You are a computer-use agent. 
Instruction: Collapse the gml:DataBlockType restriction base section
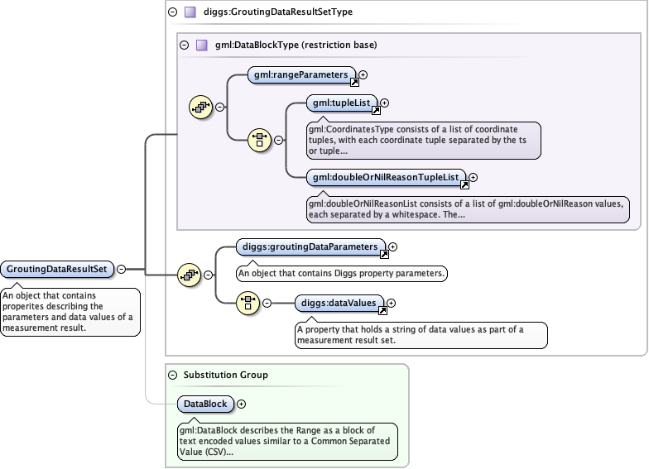click(184, 45)
